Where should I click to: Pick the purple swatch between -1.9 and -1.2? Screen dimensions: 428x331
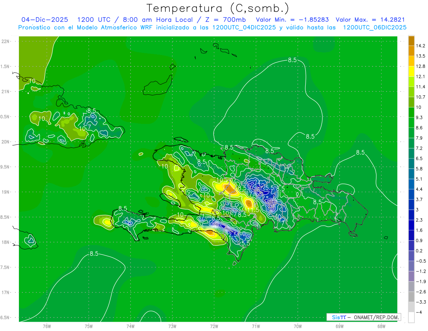(411, 276)
